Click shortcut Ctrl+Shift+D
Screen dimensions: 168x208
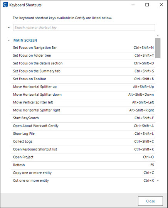[144, 63]
